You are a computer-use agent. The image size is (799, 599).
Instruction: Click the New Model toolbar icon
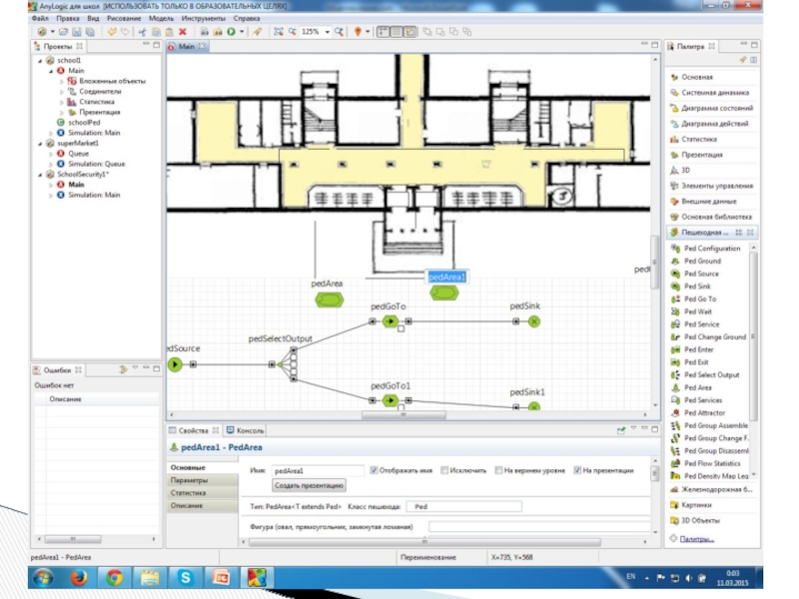pyautogui.click(x=42, y=32)
